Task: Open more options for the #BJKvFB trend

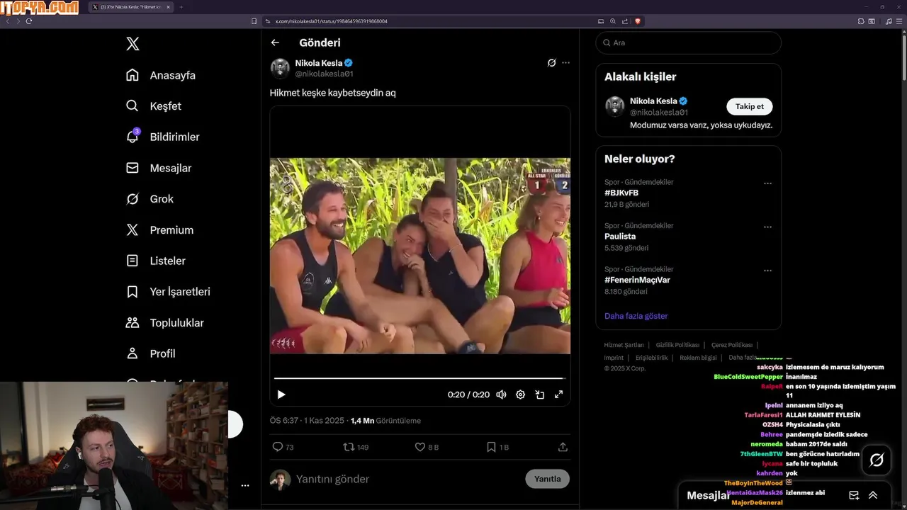Action: [x=767, y=183]
